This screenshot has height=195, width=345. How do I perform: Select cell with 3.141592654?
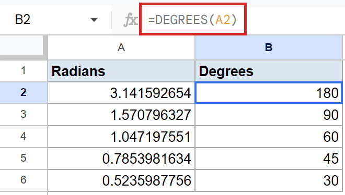tap(121, 93)
